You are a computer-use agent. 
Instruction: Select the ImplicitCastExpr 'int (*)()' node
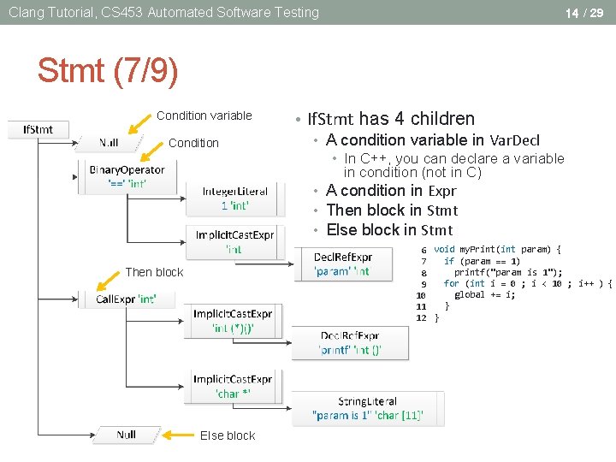point(233,321)
